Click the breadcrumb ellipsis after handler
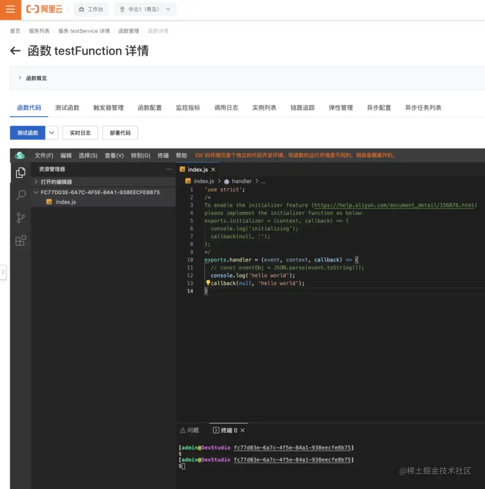The image size is (485, 489). coord(263,182)
